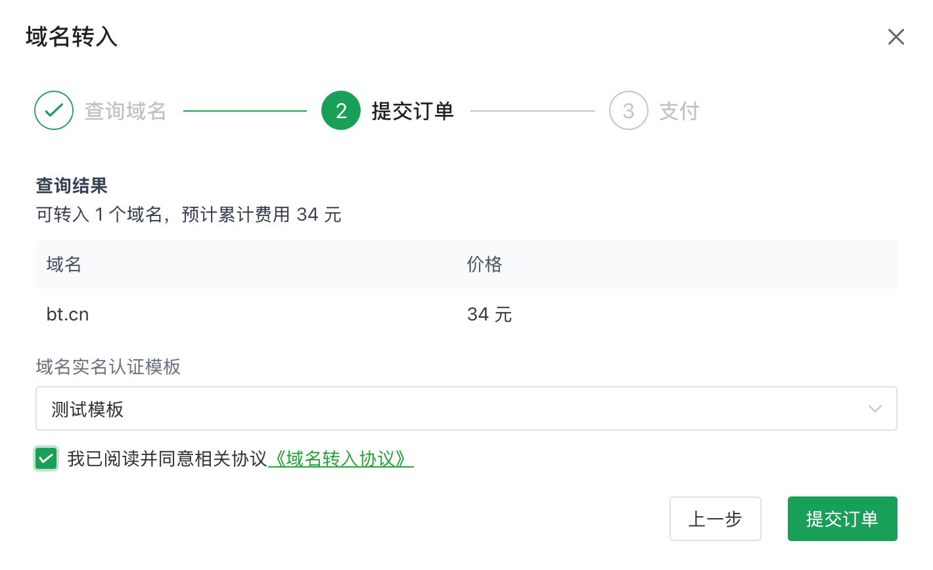Expand the 测试模板 template selection list
The width and height of the screenshot is (933, 570).
pos(466,408)
